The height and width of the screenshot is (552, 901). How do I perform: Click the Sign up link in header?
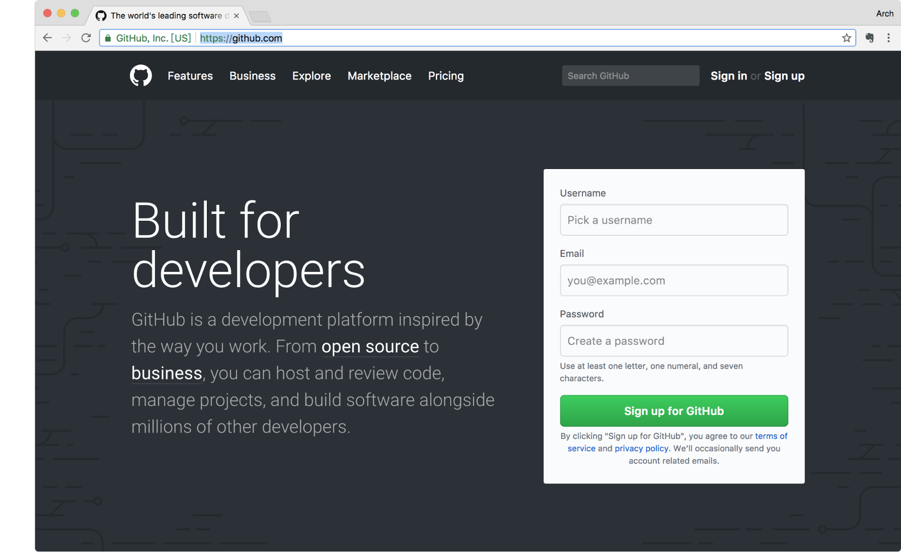coord(784,76)
